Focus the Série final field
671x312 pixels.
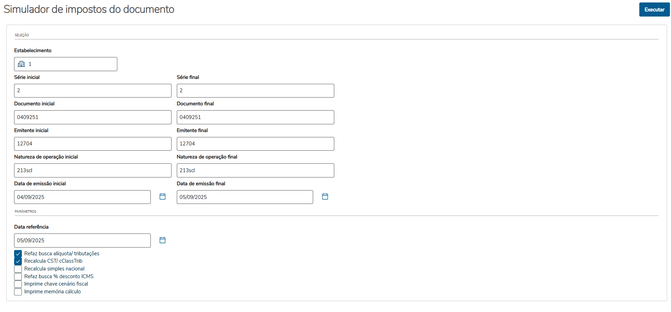tap(255, 91)
